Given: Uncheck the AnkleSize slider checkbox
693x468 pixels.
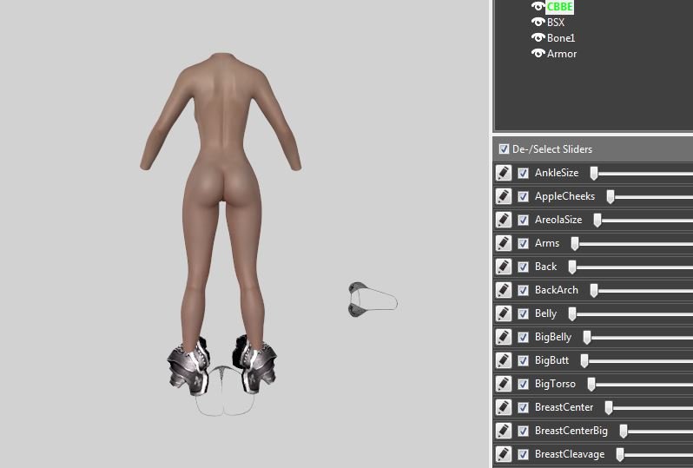Looking at the screenshot, I should (523, 173).
